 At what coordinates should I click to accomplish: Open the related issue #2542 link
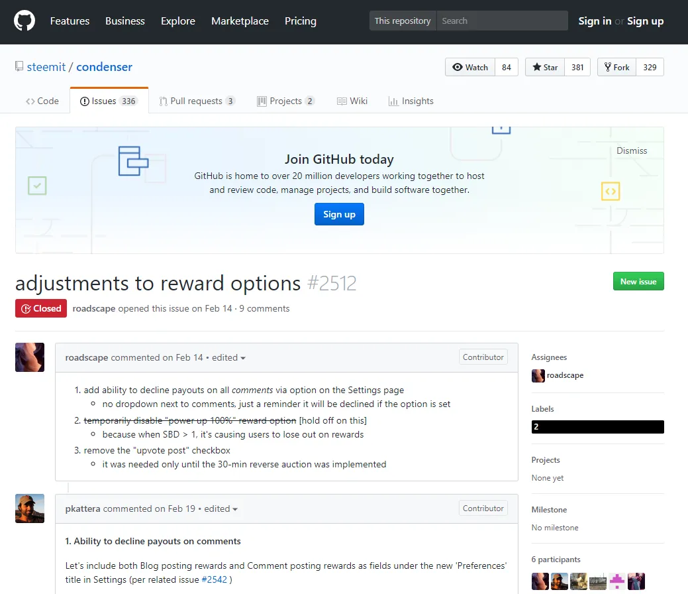pos(214,579)
